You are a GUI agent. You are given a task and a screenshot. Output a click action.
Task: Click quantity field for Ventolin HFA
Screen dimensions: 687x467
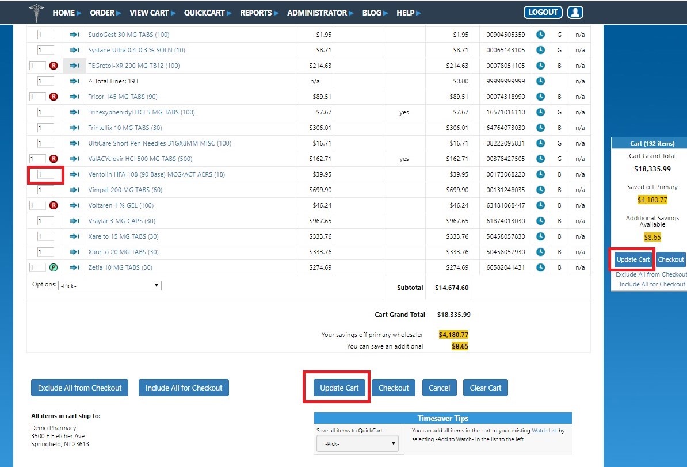[x=45, y=174]
